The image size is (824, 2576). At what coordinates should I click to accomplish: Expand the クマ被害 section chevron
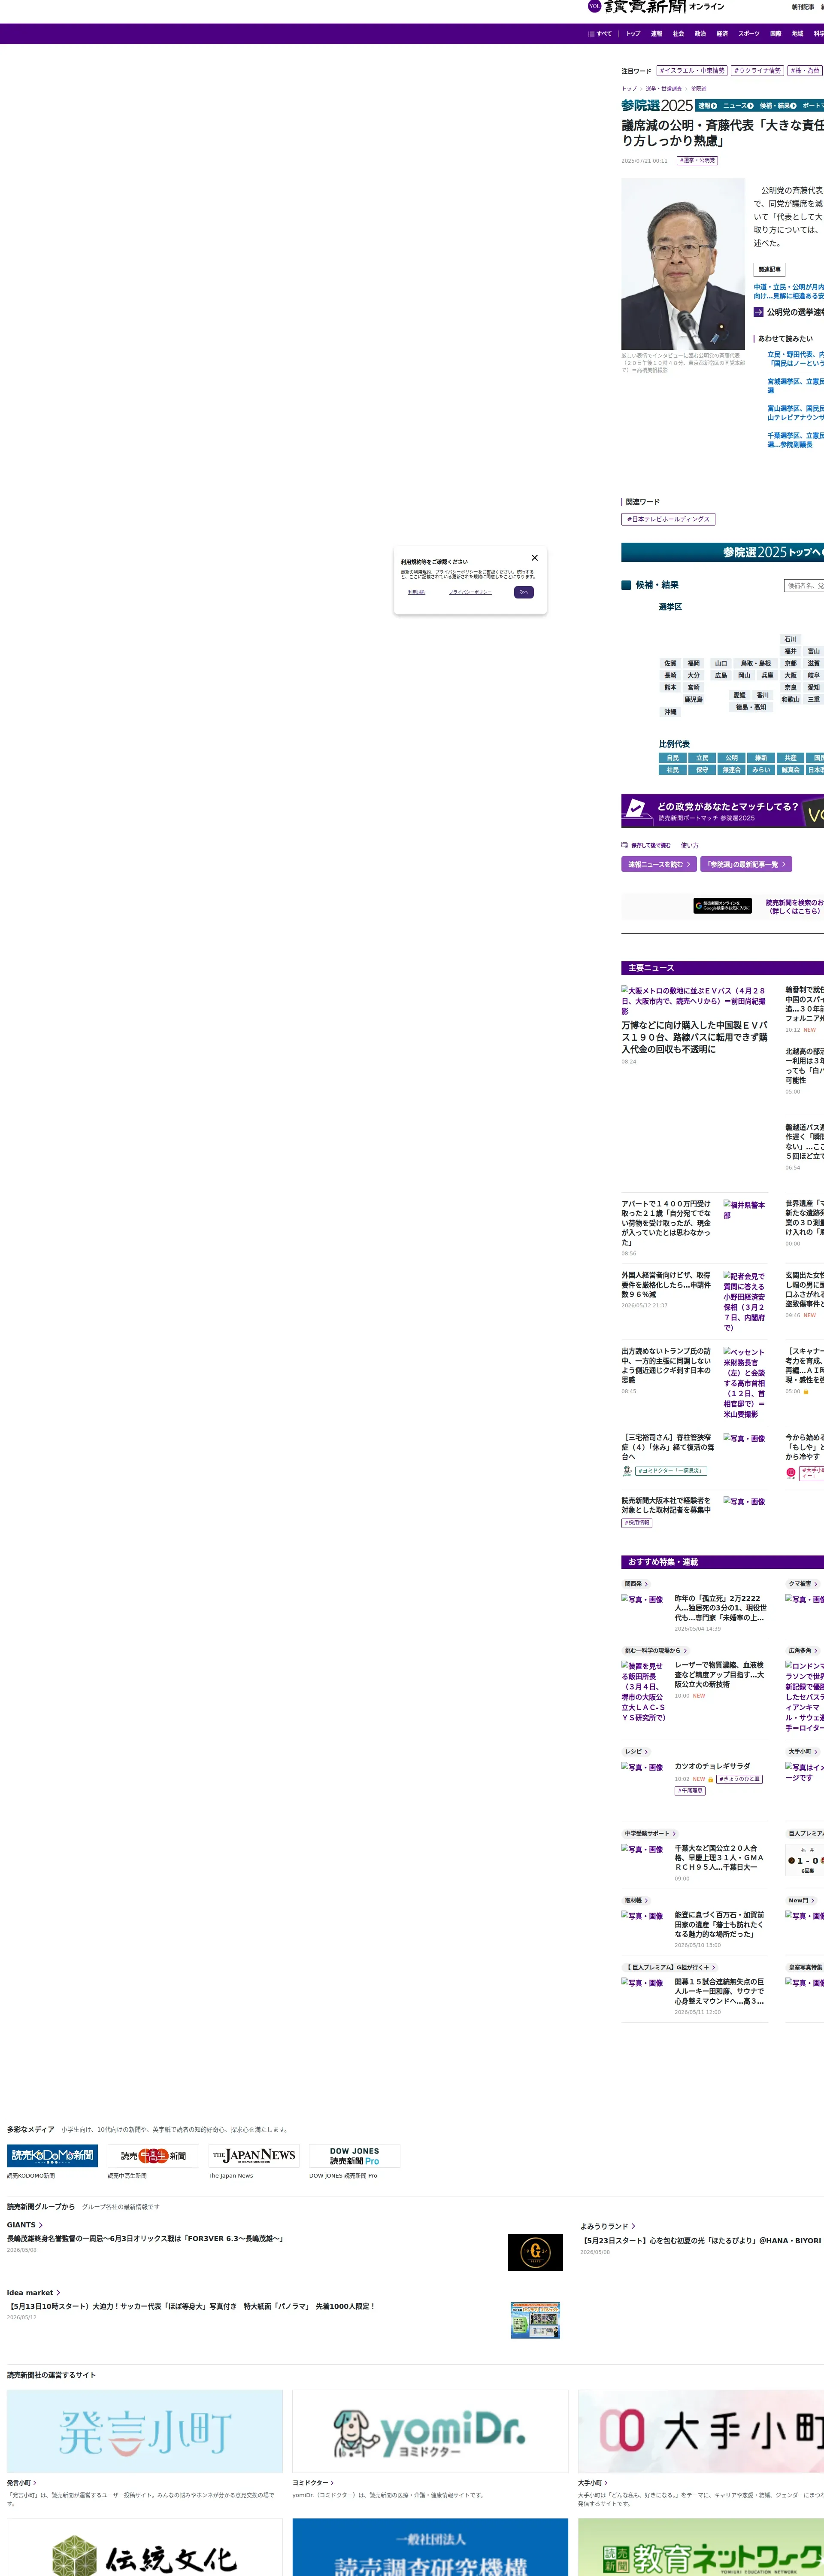[x=816, y=1584]
